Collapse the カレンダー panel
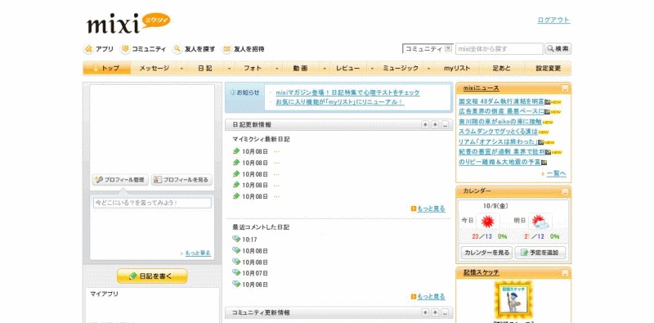This screenshot has width=654, height=323. click(564, 192)
